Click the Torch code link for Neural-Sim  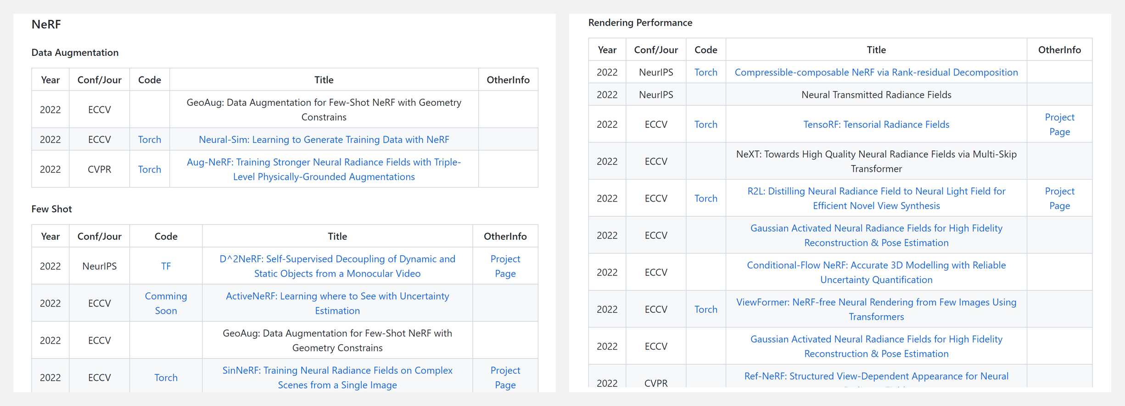pos(150,139)
